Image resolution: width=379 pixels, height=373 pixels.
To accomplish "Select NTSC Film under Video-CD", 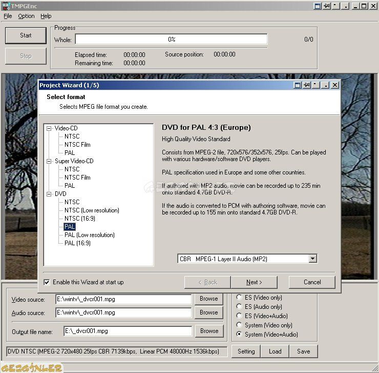I will [x=77, y=145].
